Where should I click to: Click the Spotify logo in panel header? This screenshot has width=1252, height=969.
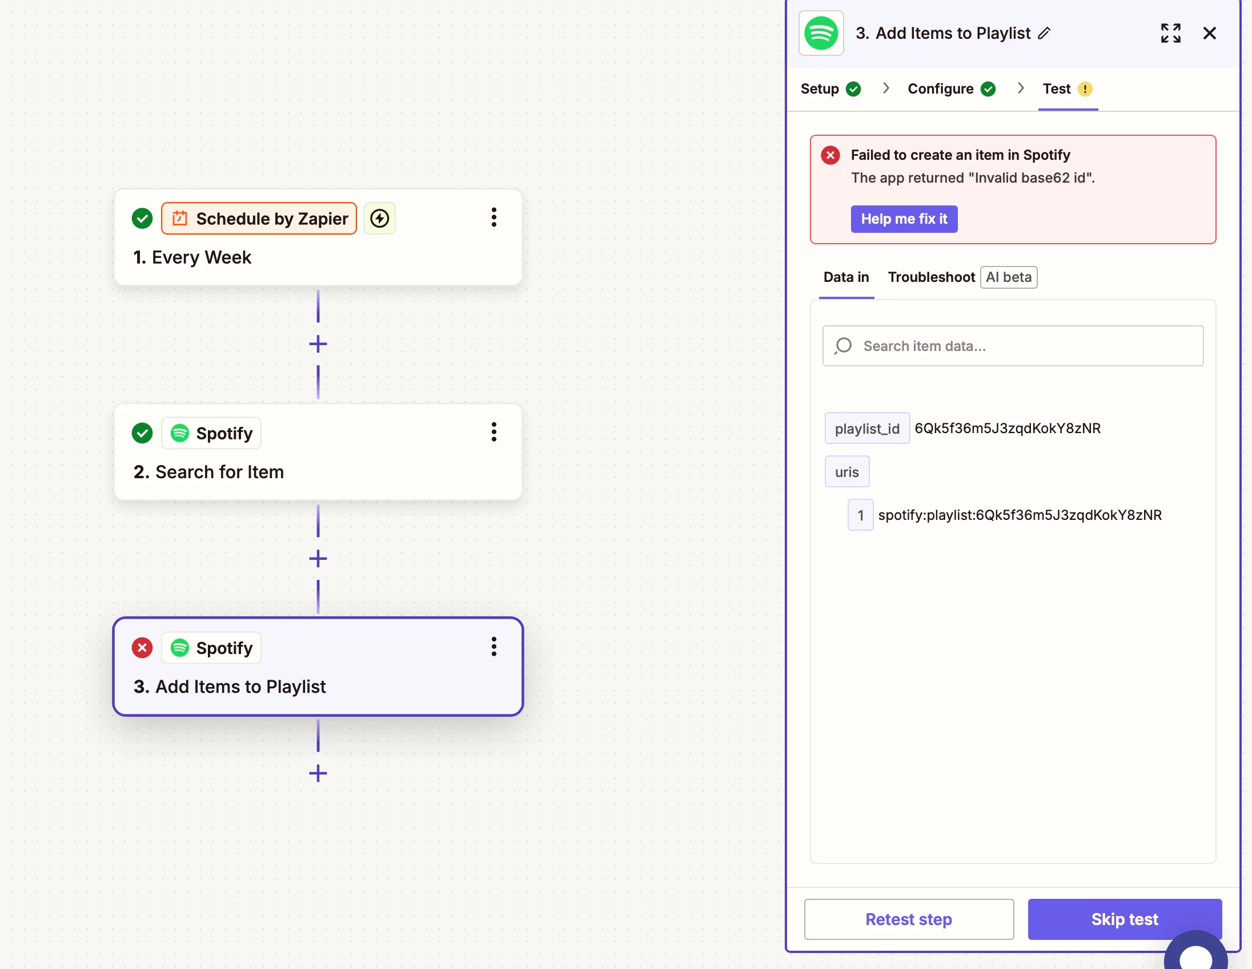point(821,33)
